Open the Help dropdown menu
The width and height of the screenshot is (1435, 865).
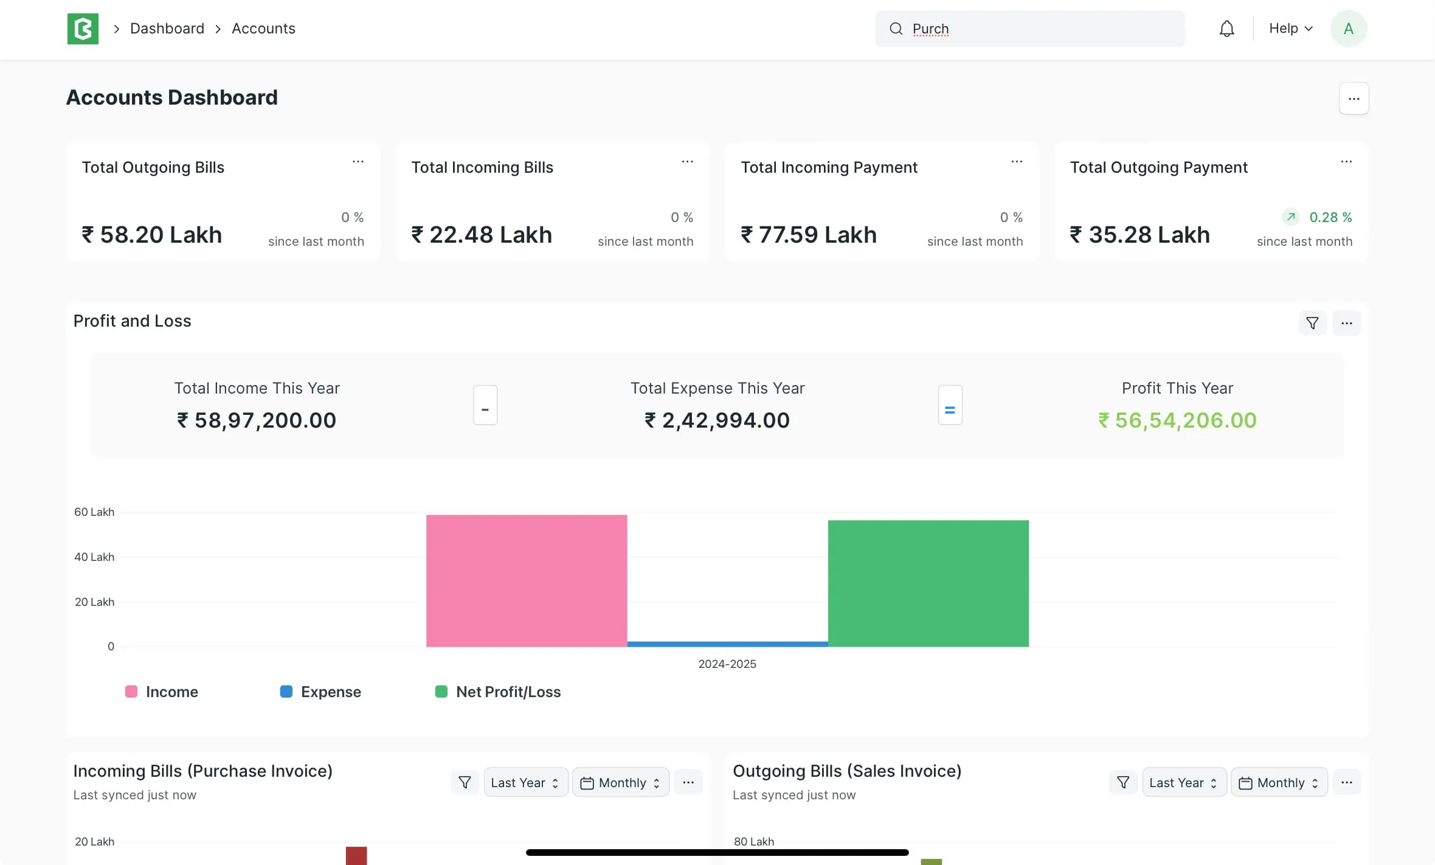coord(1290,29)
